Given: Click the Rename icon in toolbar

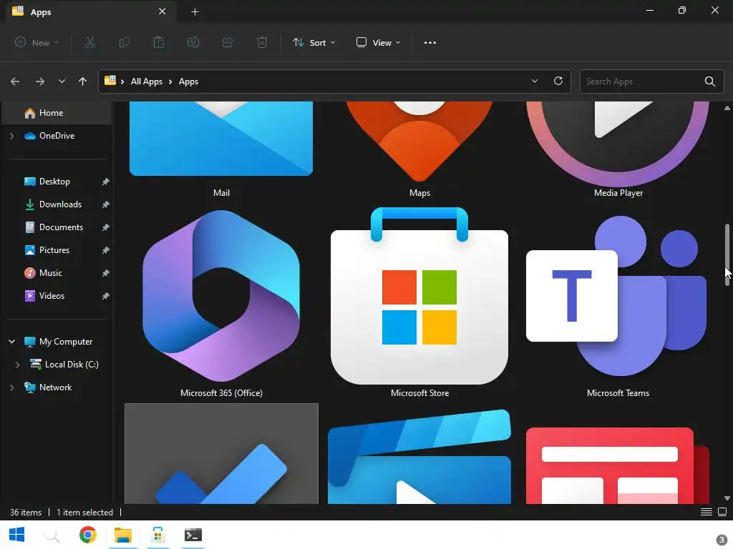Looking at the screenshot, I should [193, 42].
